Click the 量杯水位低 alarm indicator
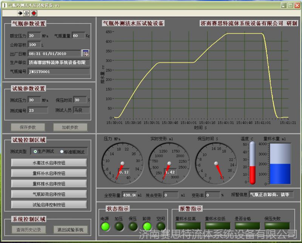The height and width of the screenshot is (243, 302). [218, 226]
